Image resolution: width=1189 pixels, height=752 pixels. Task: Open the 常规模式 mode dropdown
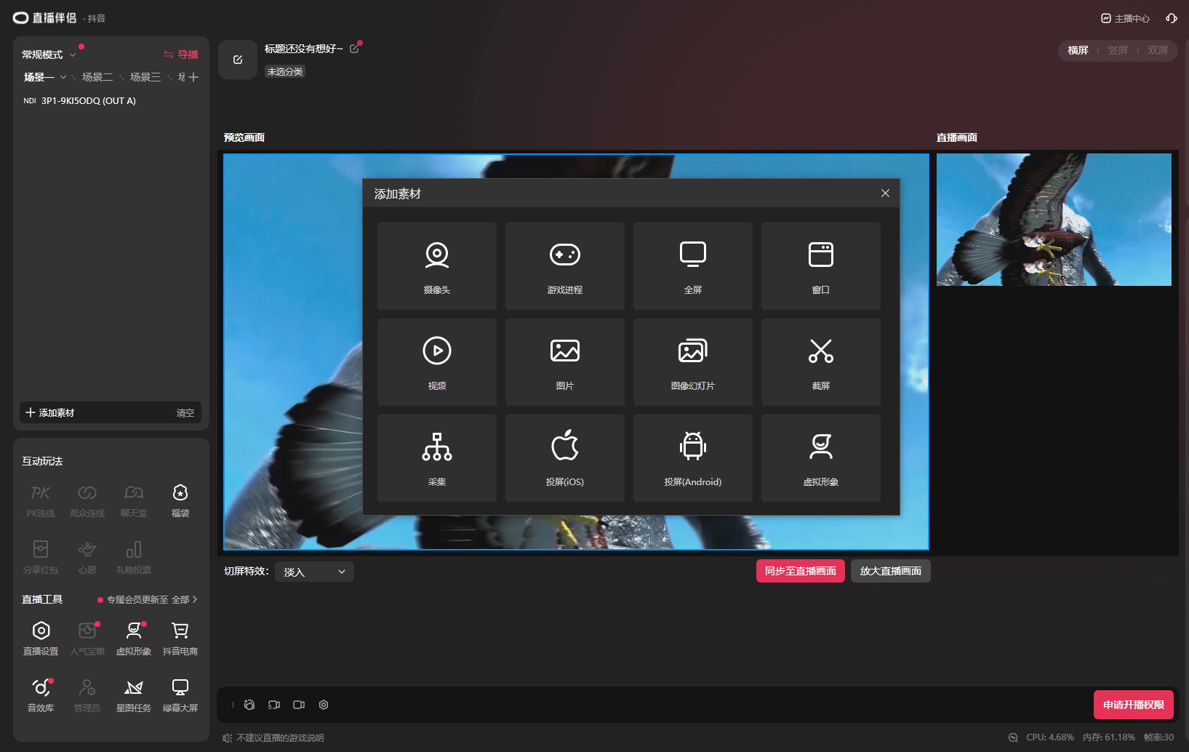click(x=49, y=55)
